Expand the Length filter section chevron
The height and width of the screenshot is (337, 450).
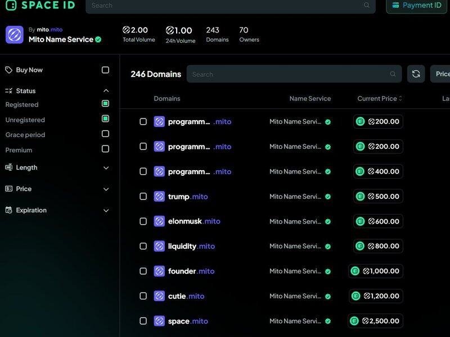point(106,168)
